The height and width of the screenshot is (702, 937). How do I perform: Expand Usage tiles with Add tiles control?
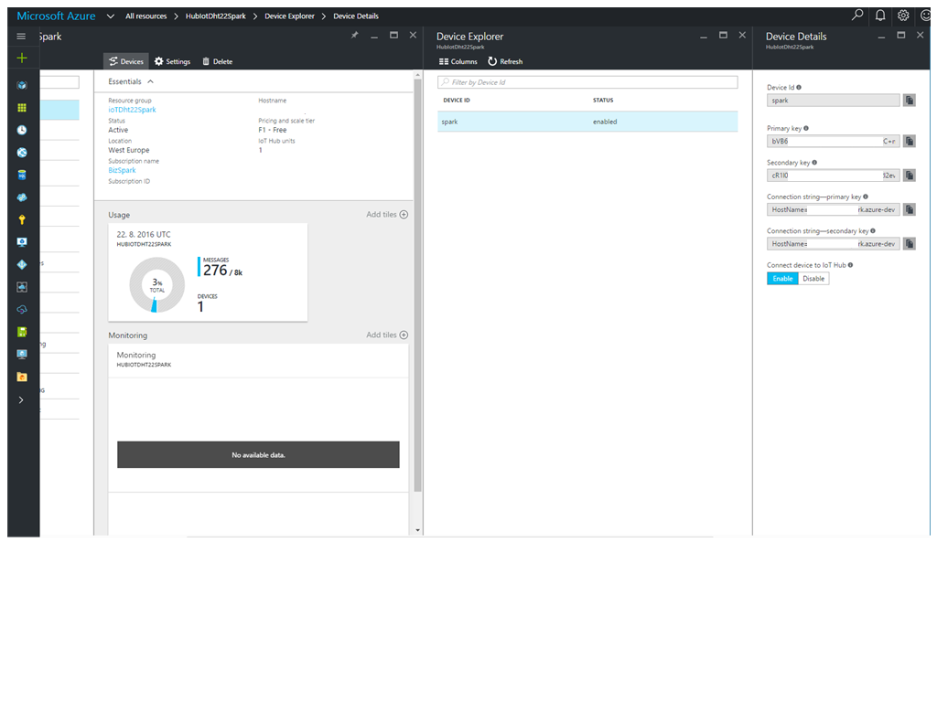386,214
